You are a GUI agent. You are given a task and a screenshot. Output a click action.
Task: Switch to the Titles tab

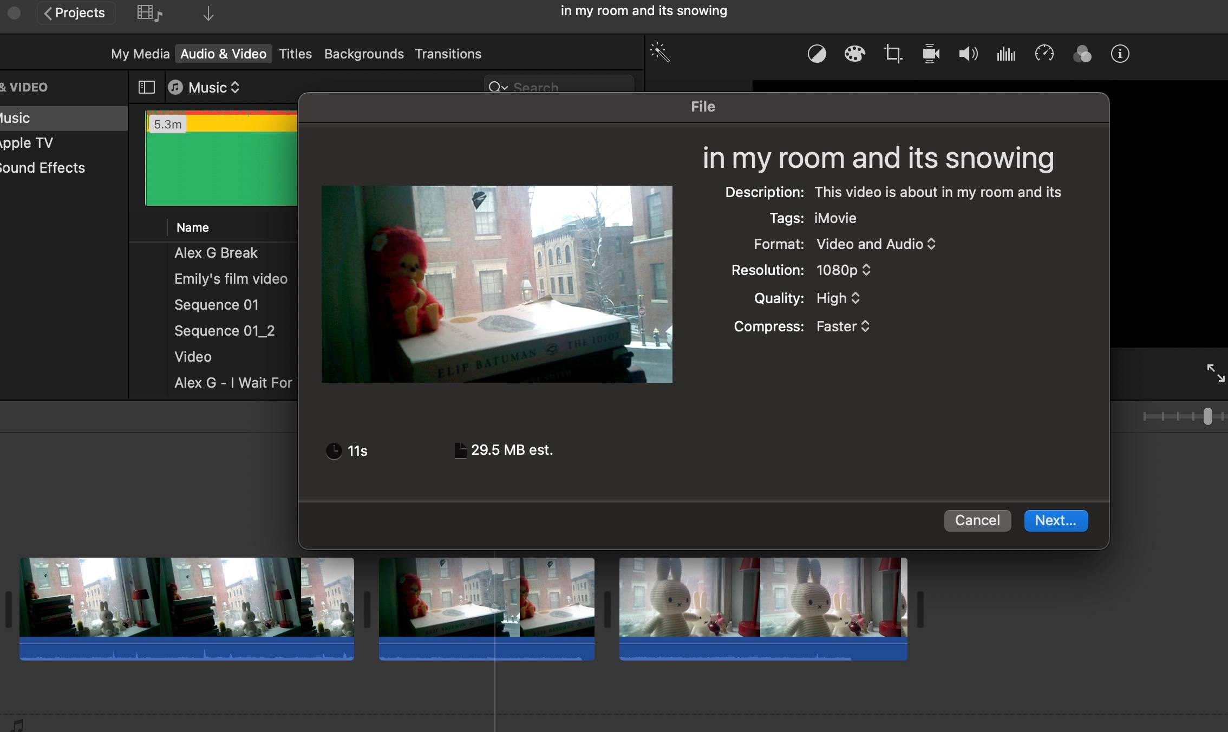point(295,54)
